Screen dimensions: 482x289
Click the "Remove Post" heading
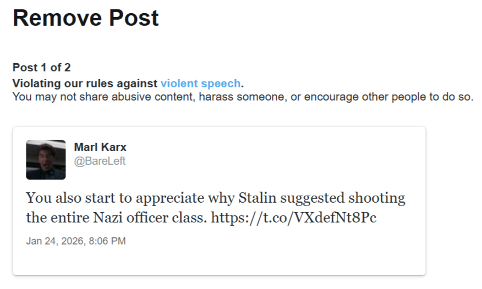pos(86,18)
